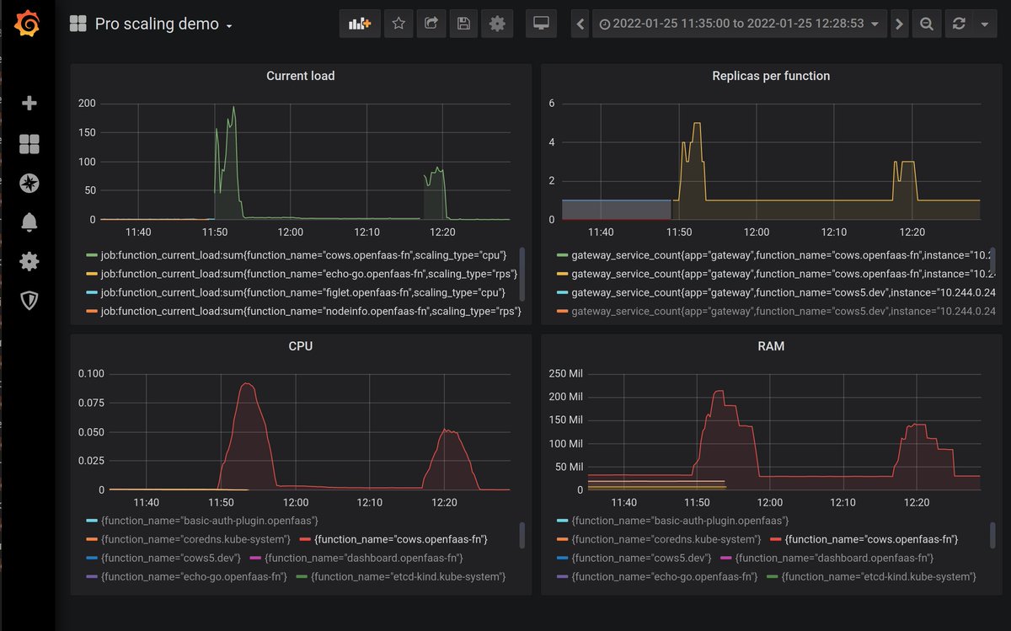
Task: Open the CPU panel title menu
Action: pyautogui.click(x=300, y=345)
